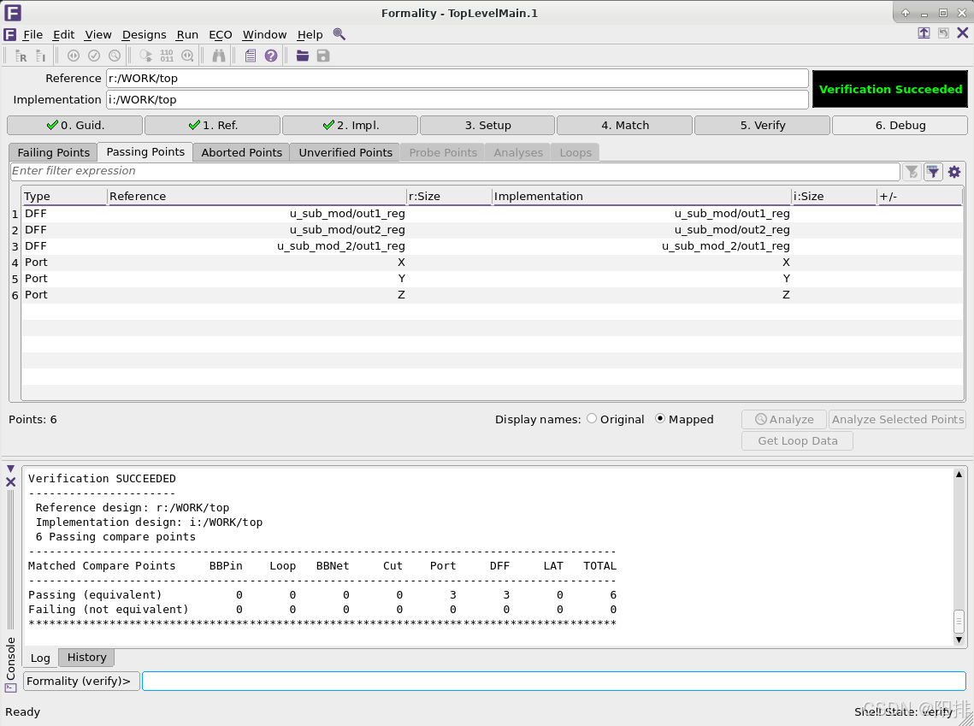
Task: Click console scrollbar down arrow
Action: click(x=959, y=640)
